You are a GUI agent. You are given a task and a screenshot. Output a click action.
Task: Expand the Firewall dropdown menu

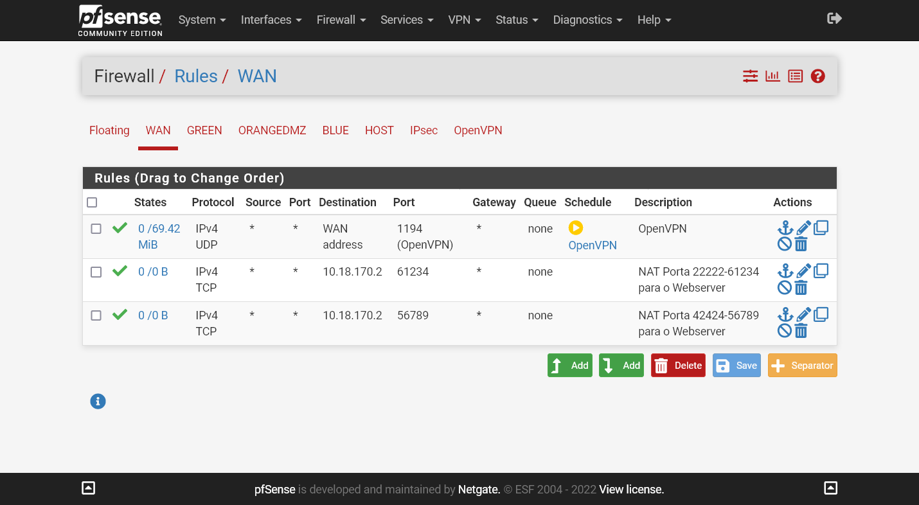341,20
